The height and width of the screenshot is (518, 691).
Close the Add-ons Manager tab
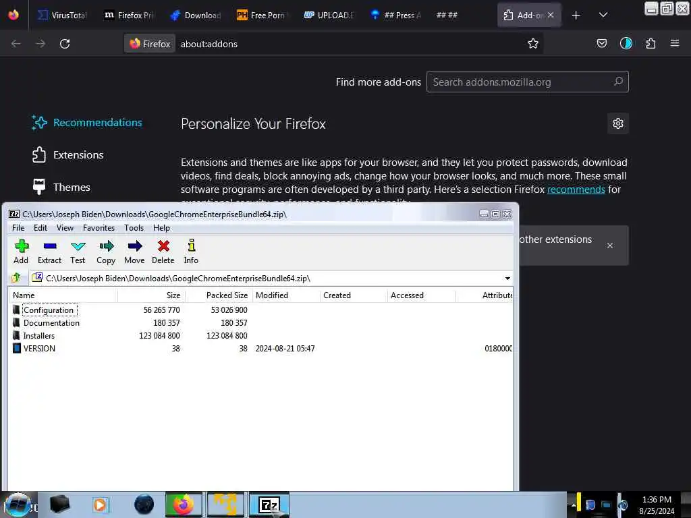click(x=551, y=15)
